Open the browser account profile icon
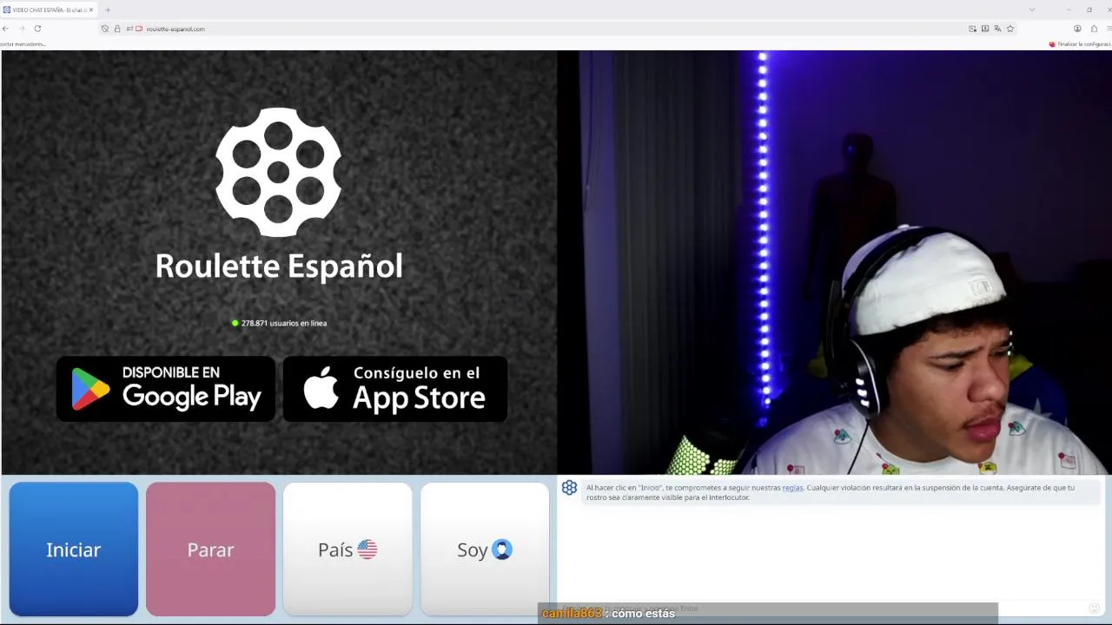Viewport: 1112px width, 625px height. pos(1078,29)
